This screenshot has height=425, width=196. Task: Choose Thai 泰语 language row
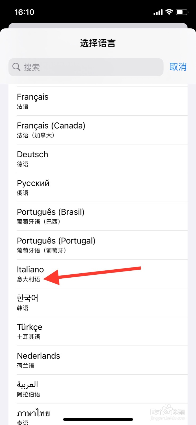(x=98, y=415)
